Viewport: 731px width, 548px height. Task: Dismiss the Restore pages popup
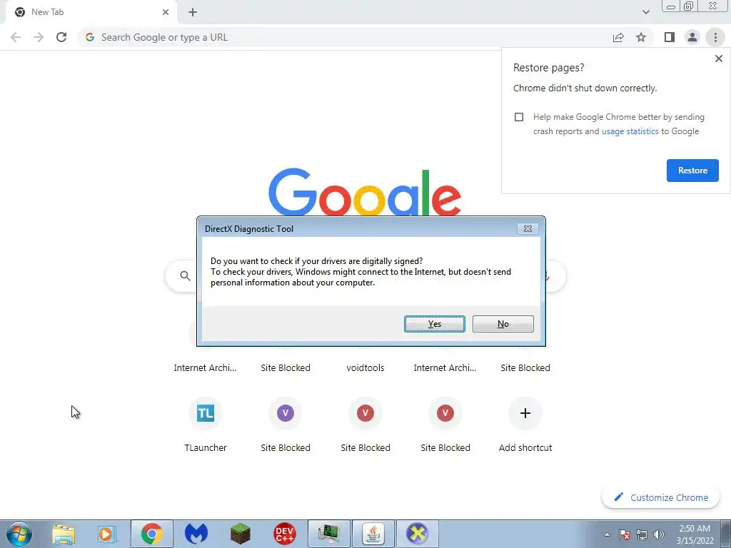(x=718, y=59)
